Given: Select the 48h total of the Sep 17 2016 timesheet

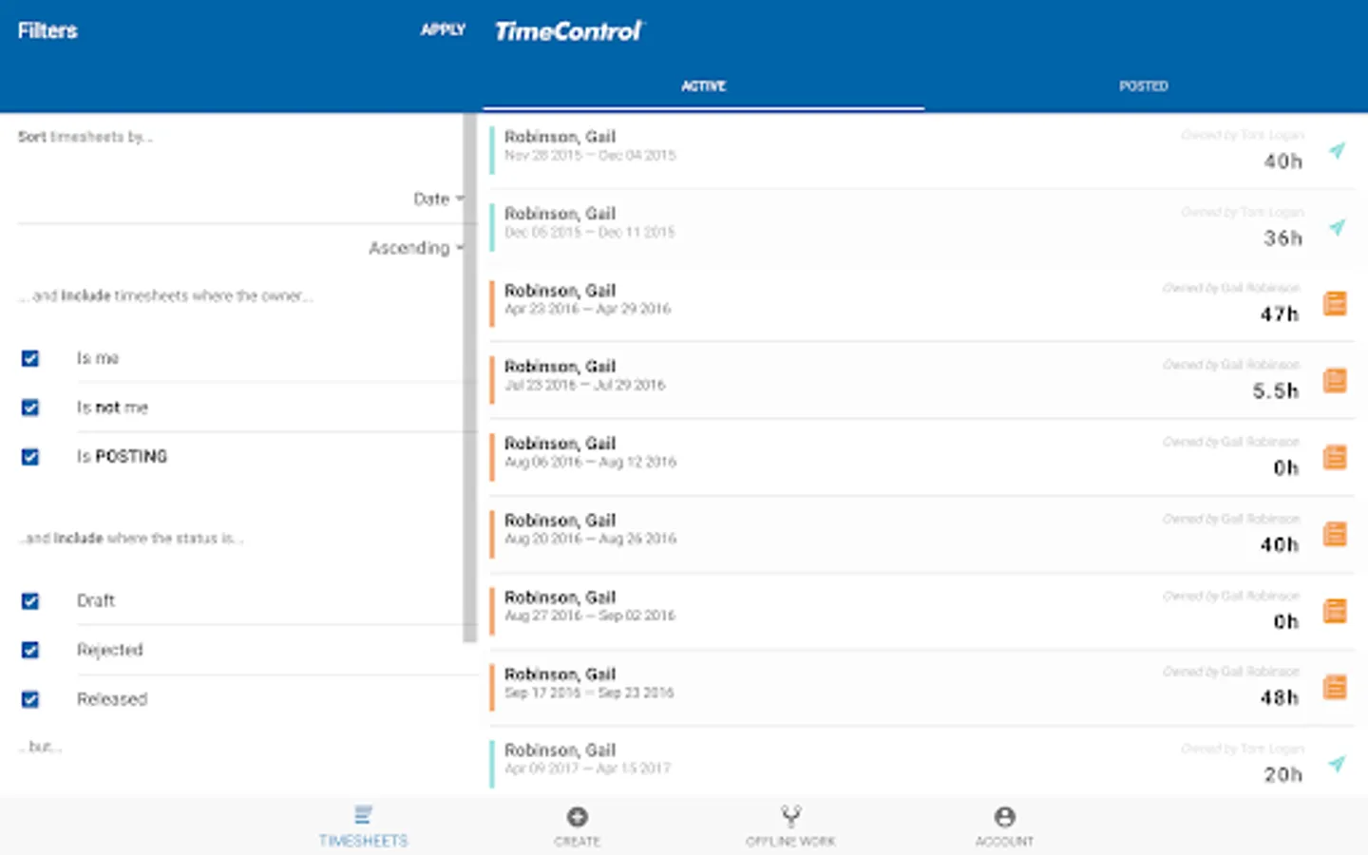Looking at the screenshot, I should 1280,698.
